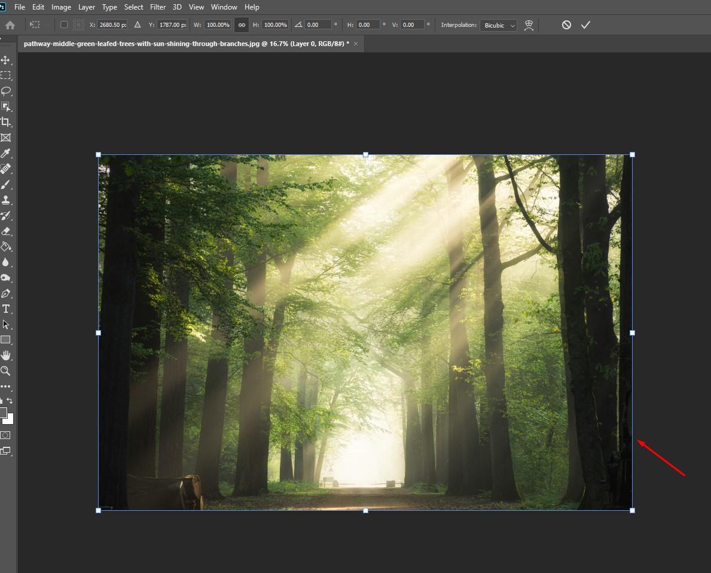Open the Image menu
711x573 pixels.
(x=61, y=7)
